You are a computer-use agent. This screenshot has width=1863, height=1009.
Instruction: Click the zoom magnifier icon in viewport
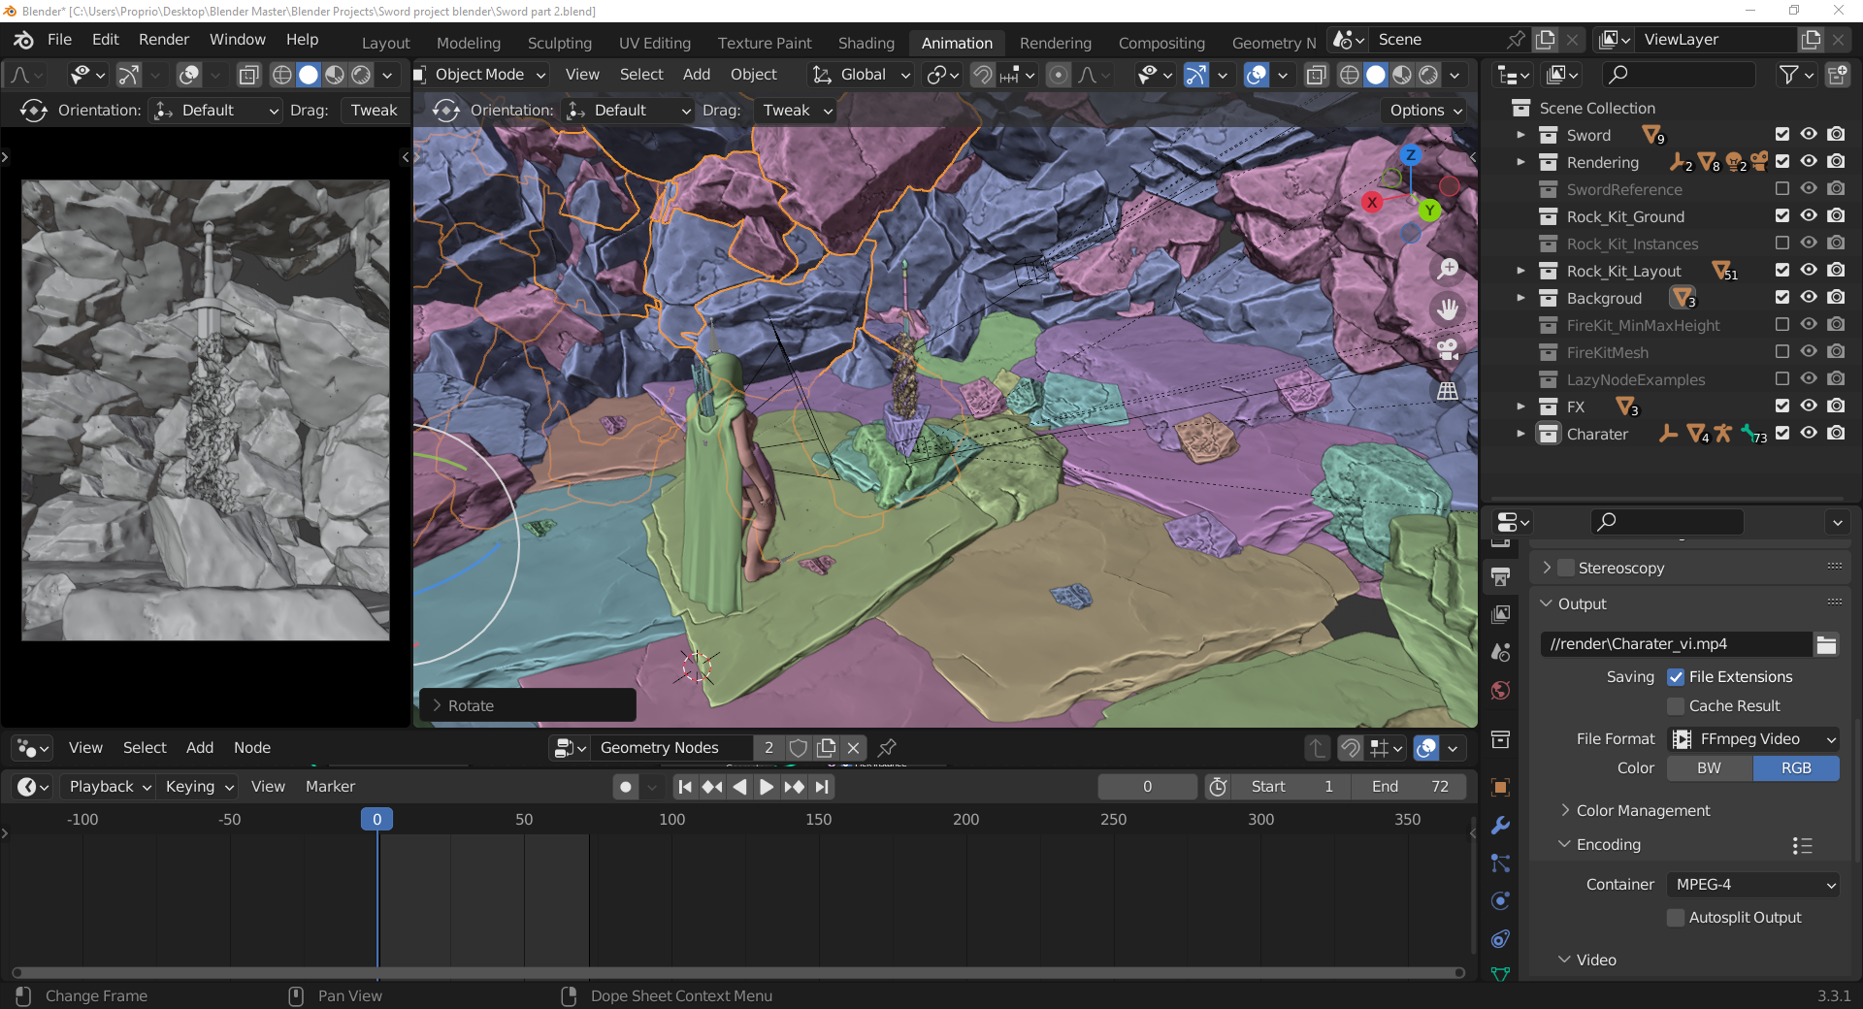[x=1448, y=269]
